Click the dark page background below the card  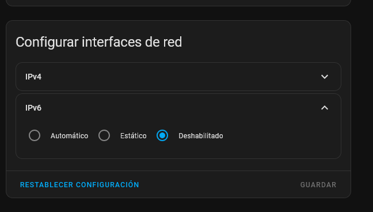point(178,205)
